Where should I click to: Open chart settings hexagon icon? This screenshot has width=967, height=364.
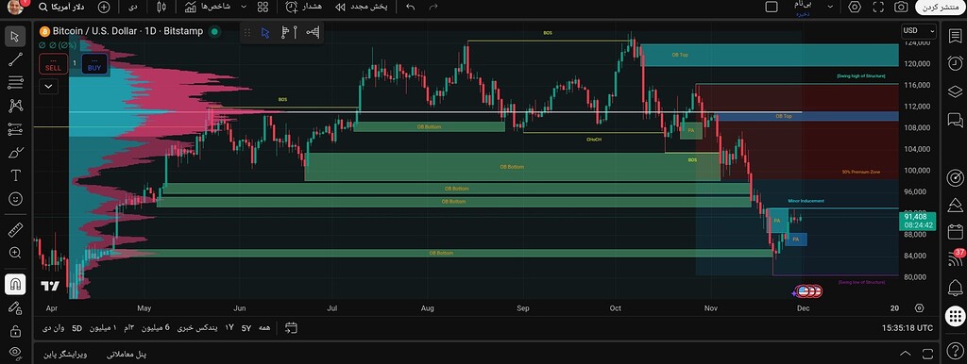tap(854, 7)
